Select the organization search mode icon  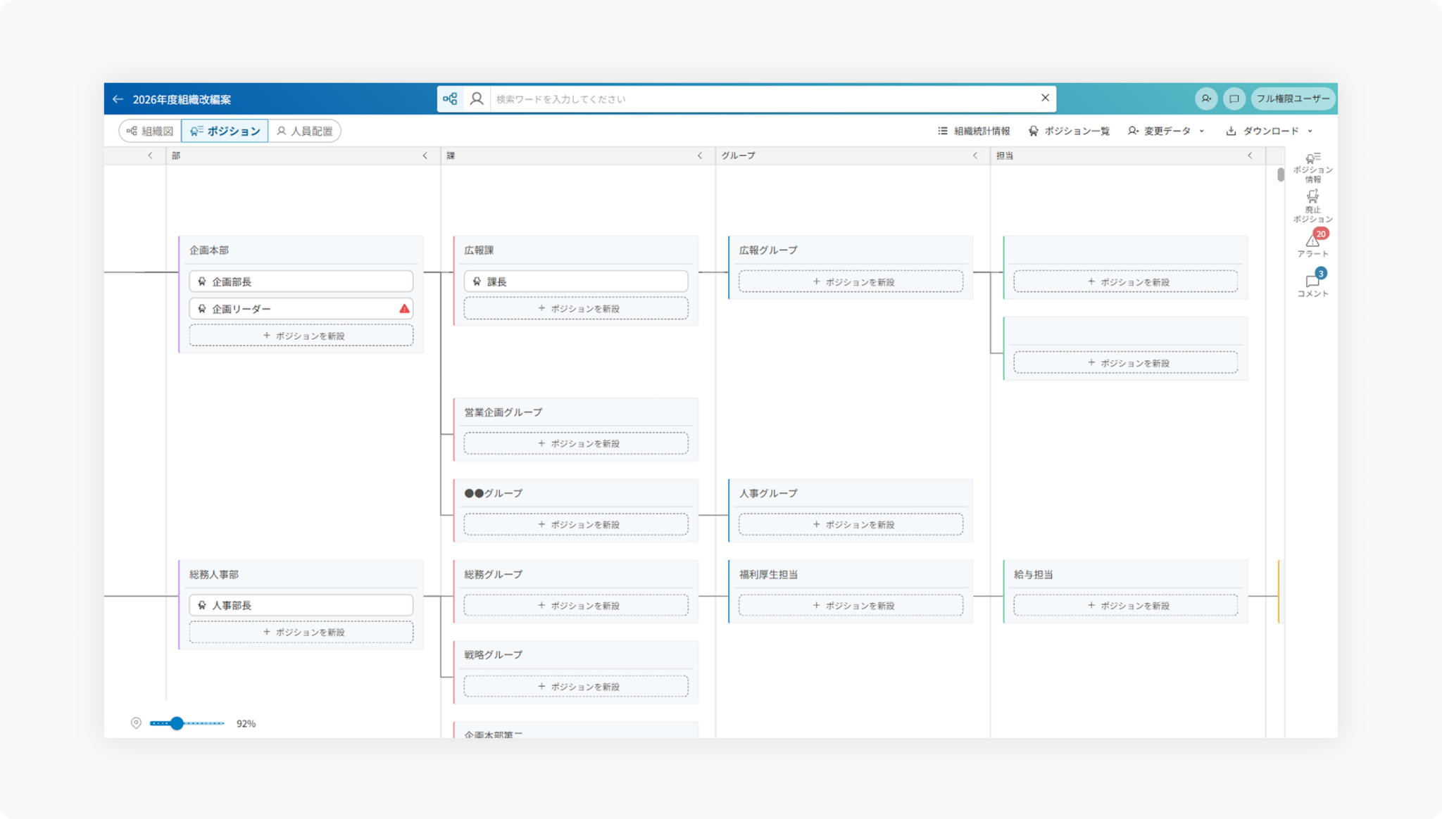click(x=450, y=99)
